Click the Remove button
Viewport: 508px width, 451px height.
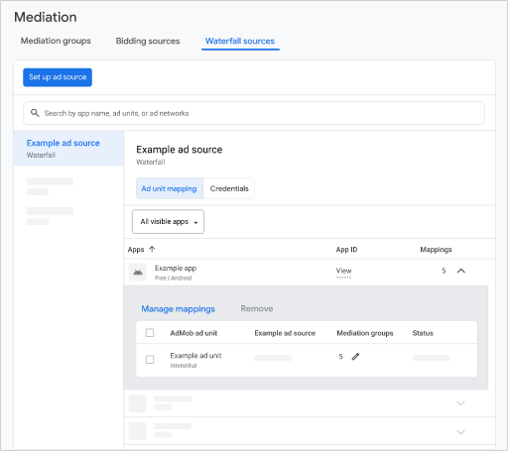(x=257, y=308)
